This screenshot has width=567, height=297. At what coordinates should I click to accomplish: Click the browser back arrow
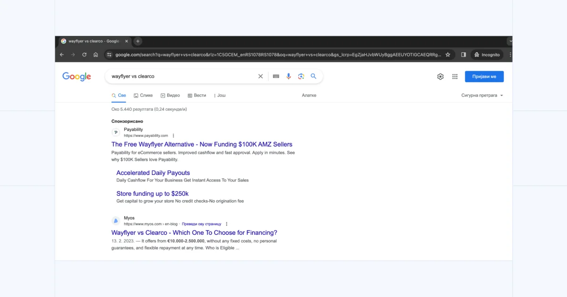tap(62, 55)
